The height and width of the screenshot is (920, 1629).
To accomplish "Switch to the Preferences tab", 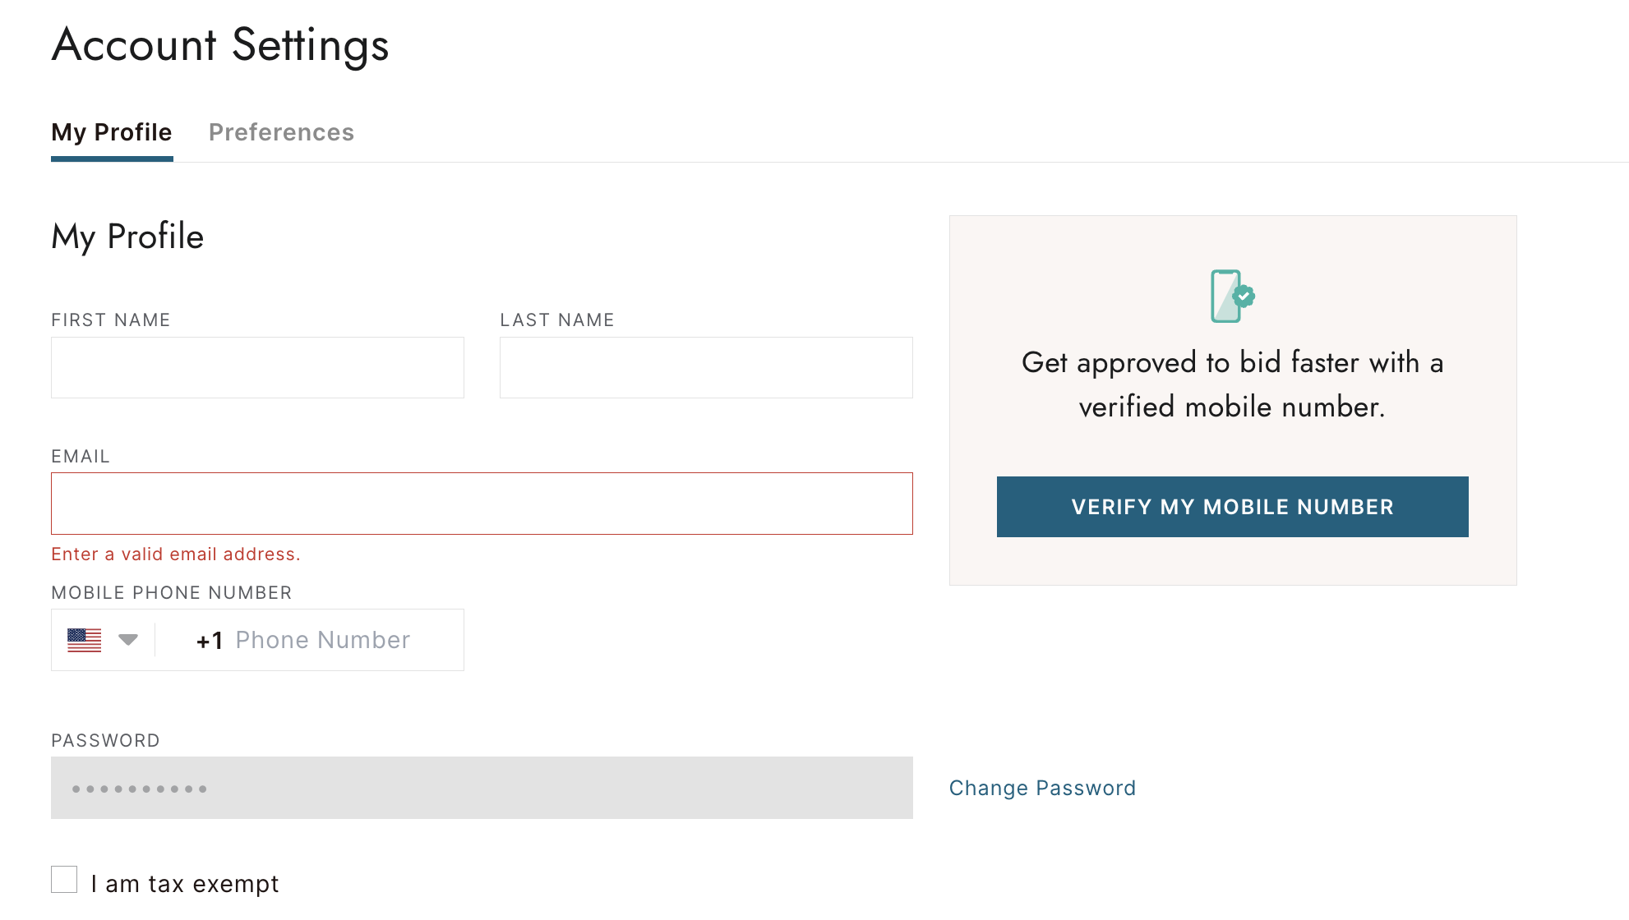I will 281,132.
